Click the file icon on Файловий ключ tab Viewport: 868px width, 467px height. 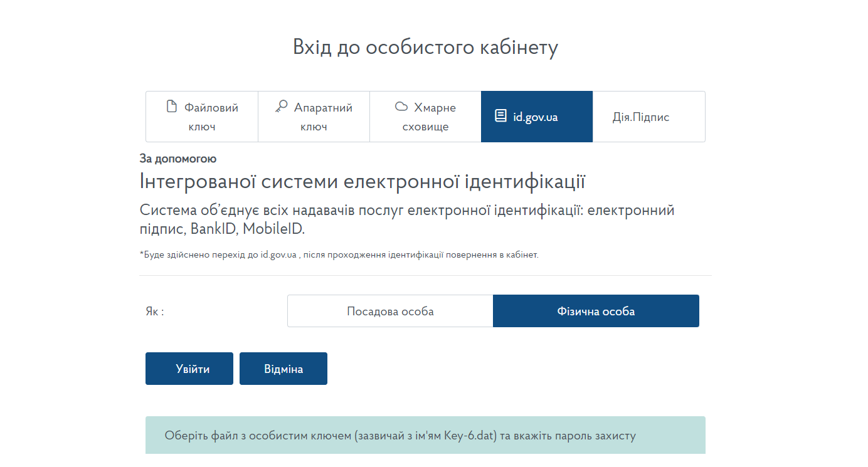pos(171,106)
